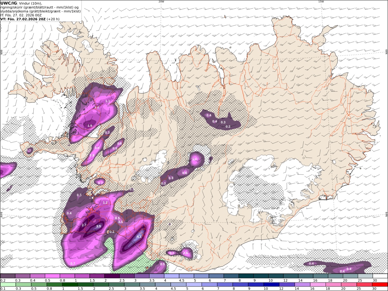Screen dimensions: 388x291
Task: Click the 3.5 precipitation value on the map
Action: (x=99, y=226)
